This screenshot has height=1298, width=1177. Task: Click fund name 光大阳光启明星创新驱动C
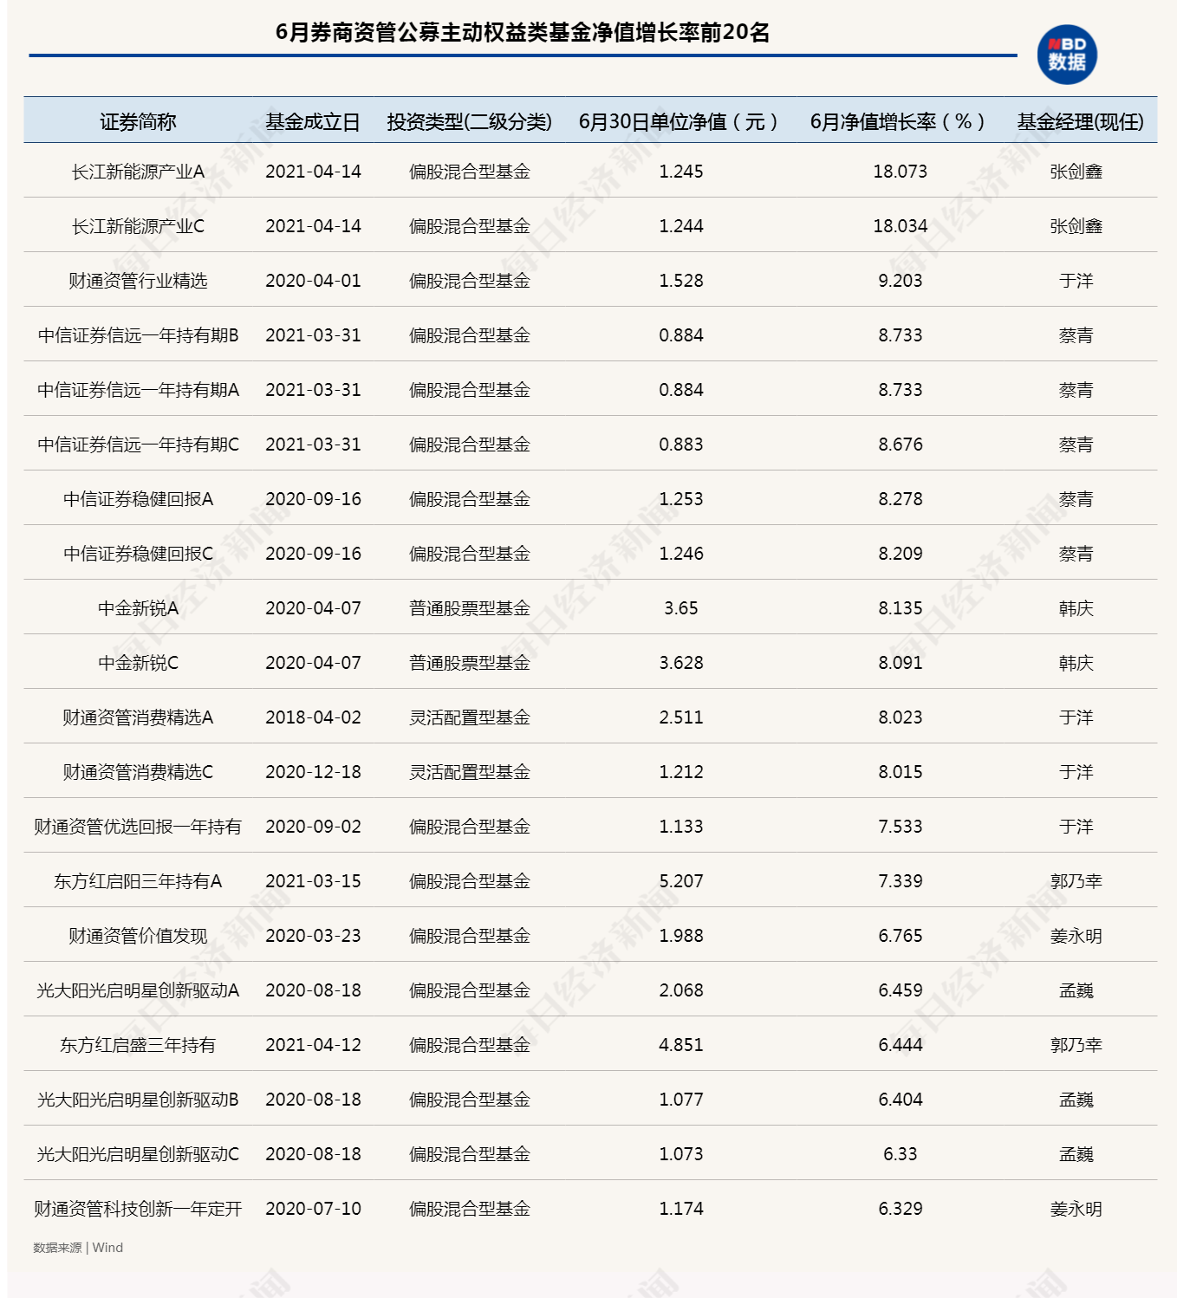point(138,1154)
